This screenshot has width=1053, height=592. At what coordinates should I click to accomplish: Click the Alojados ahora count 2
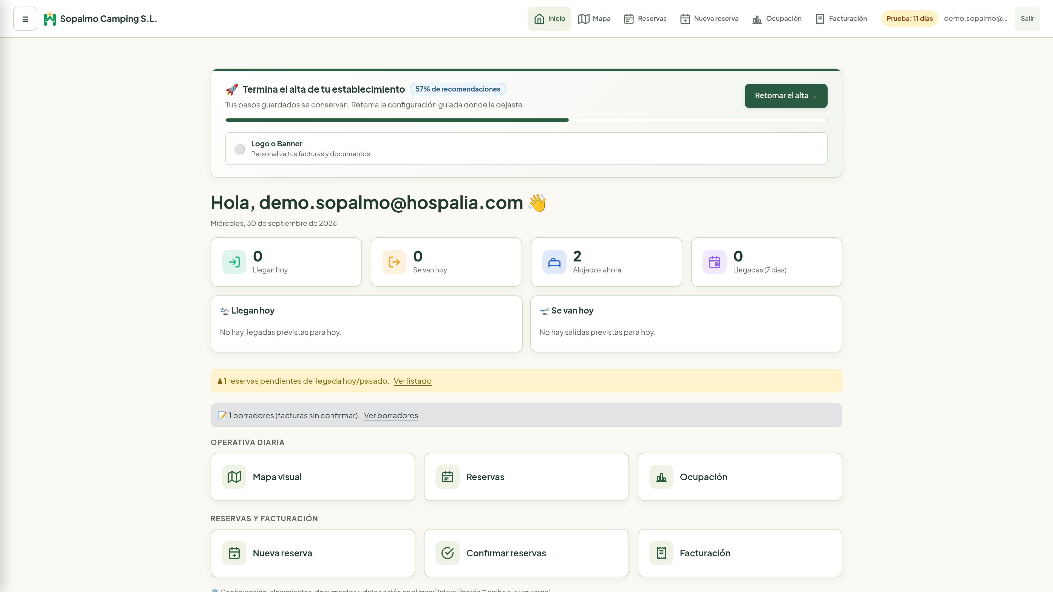(x=577, y=256)
